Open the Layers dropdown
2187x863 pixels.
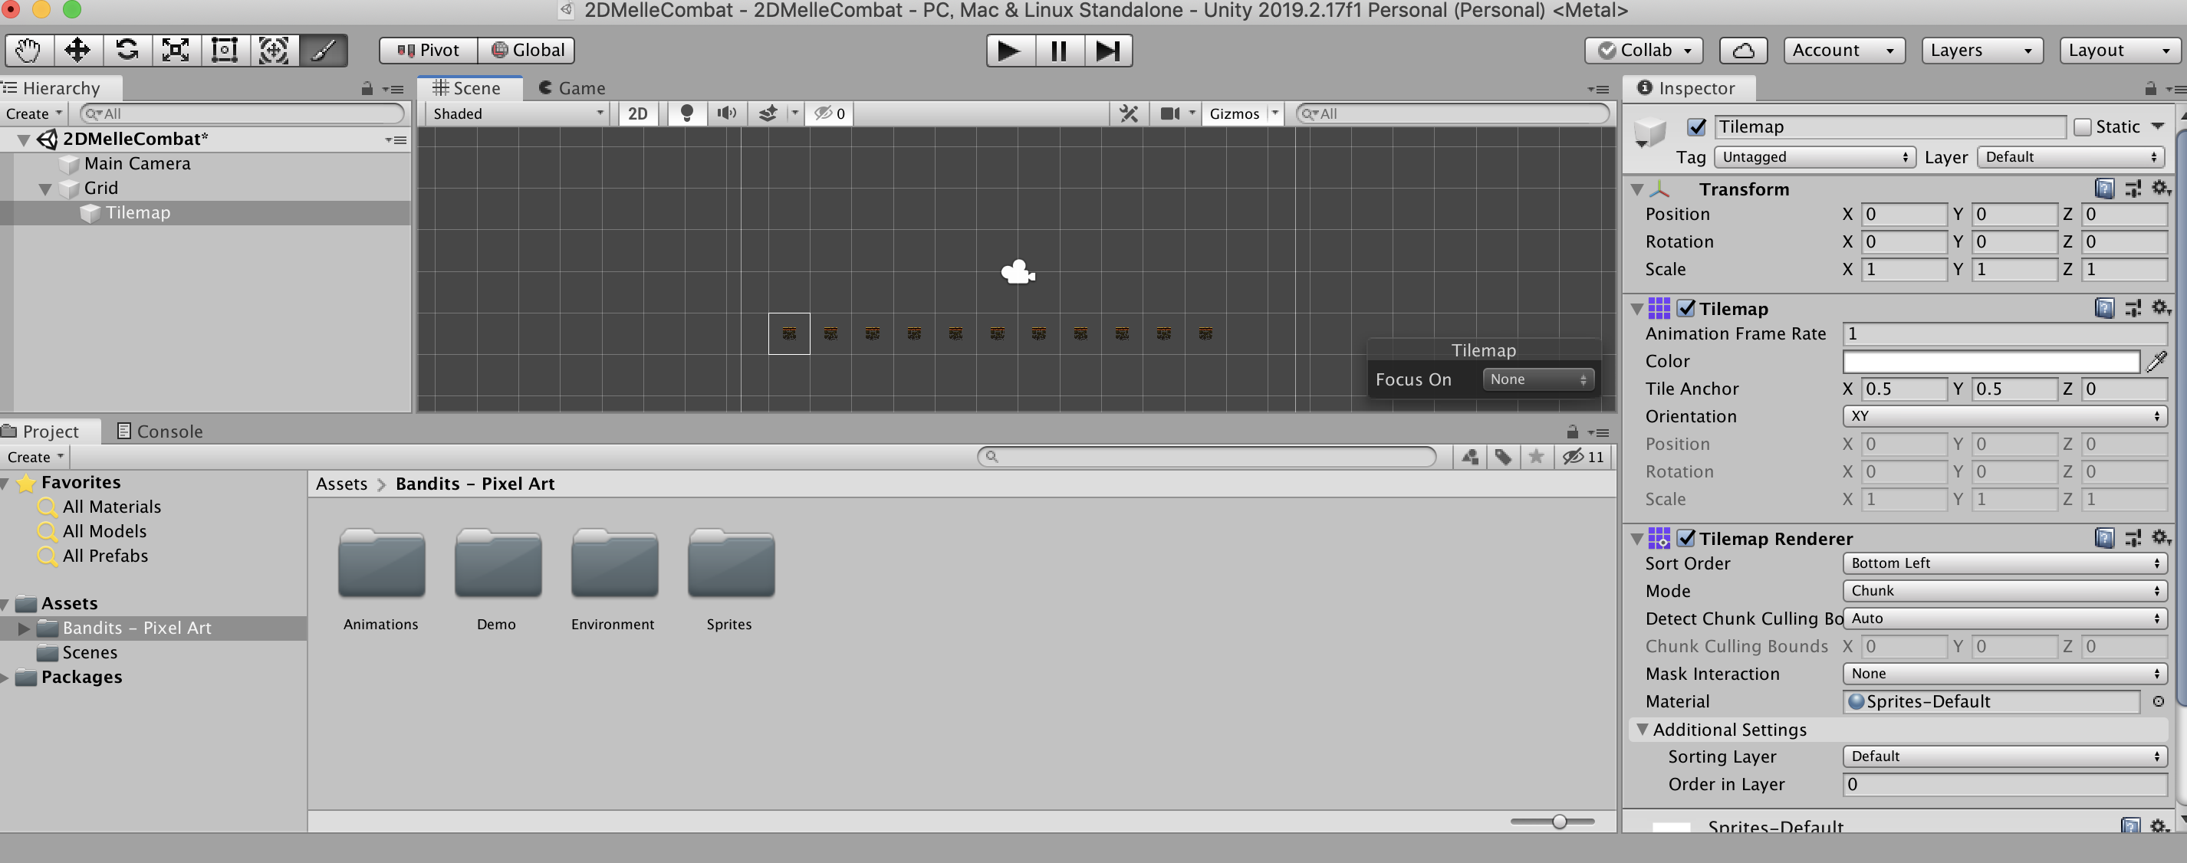(x=1980, y=50)
